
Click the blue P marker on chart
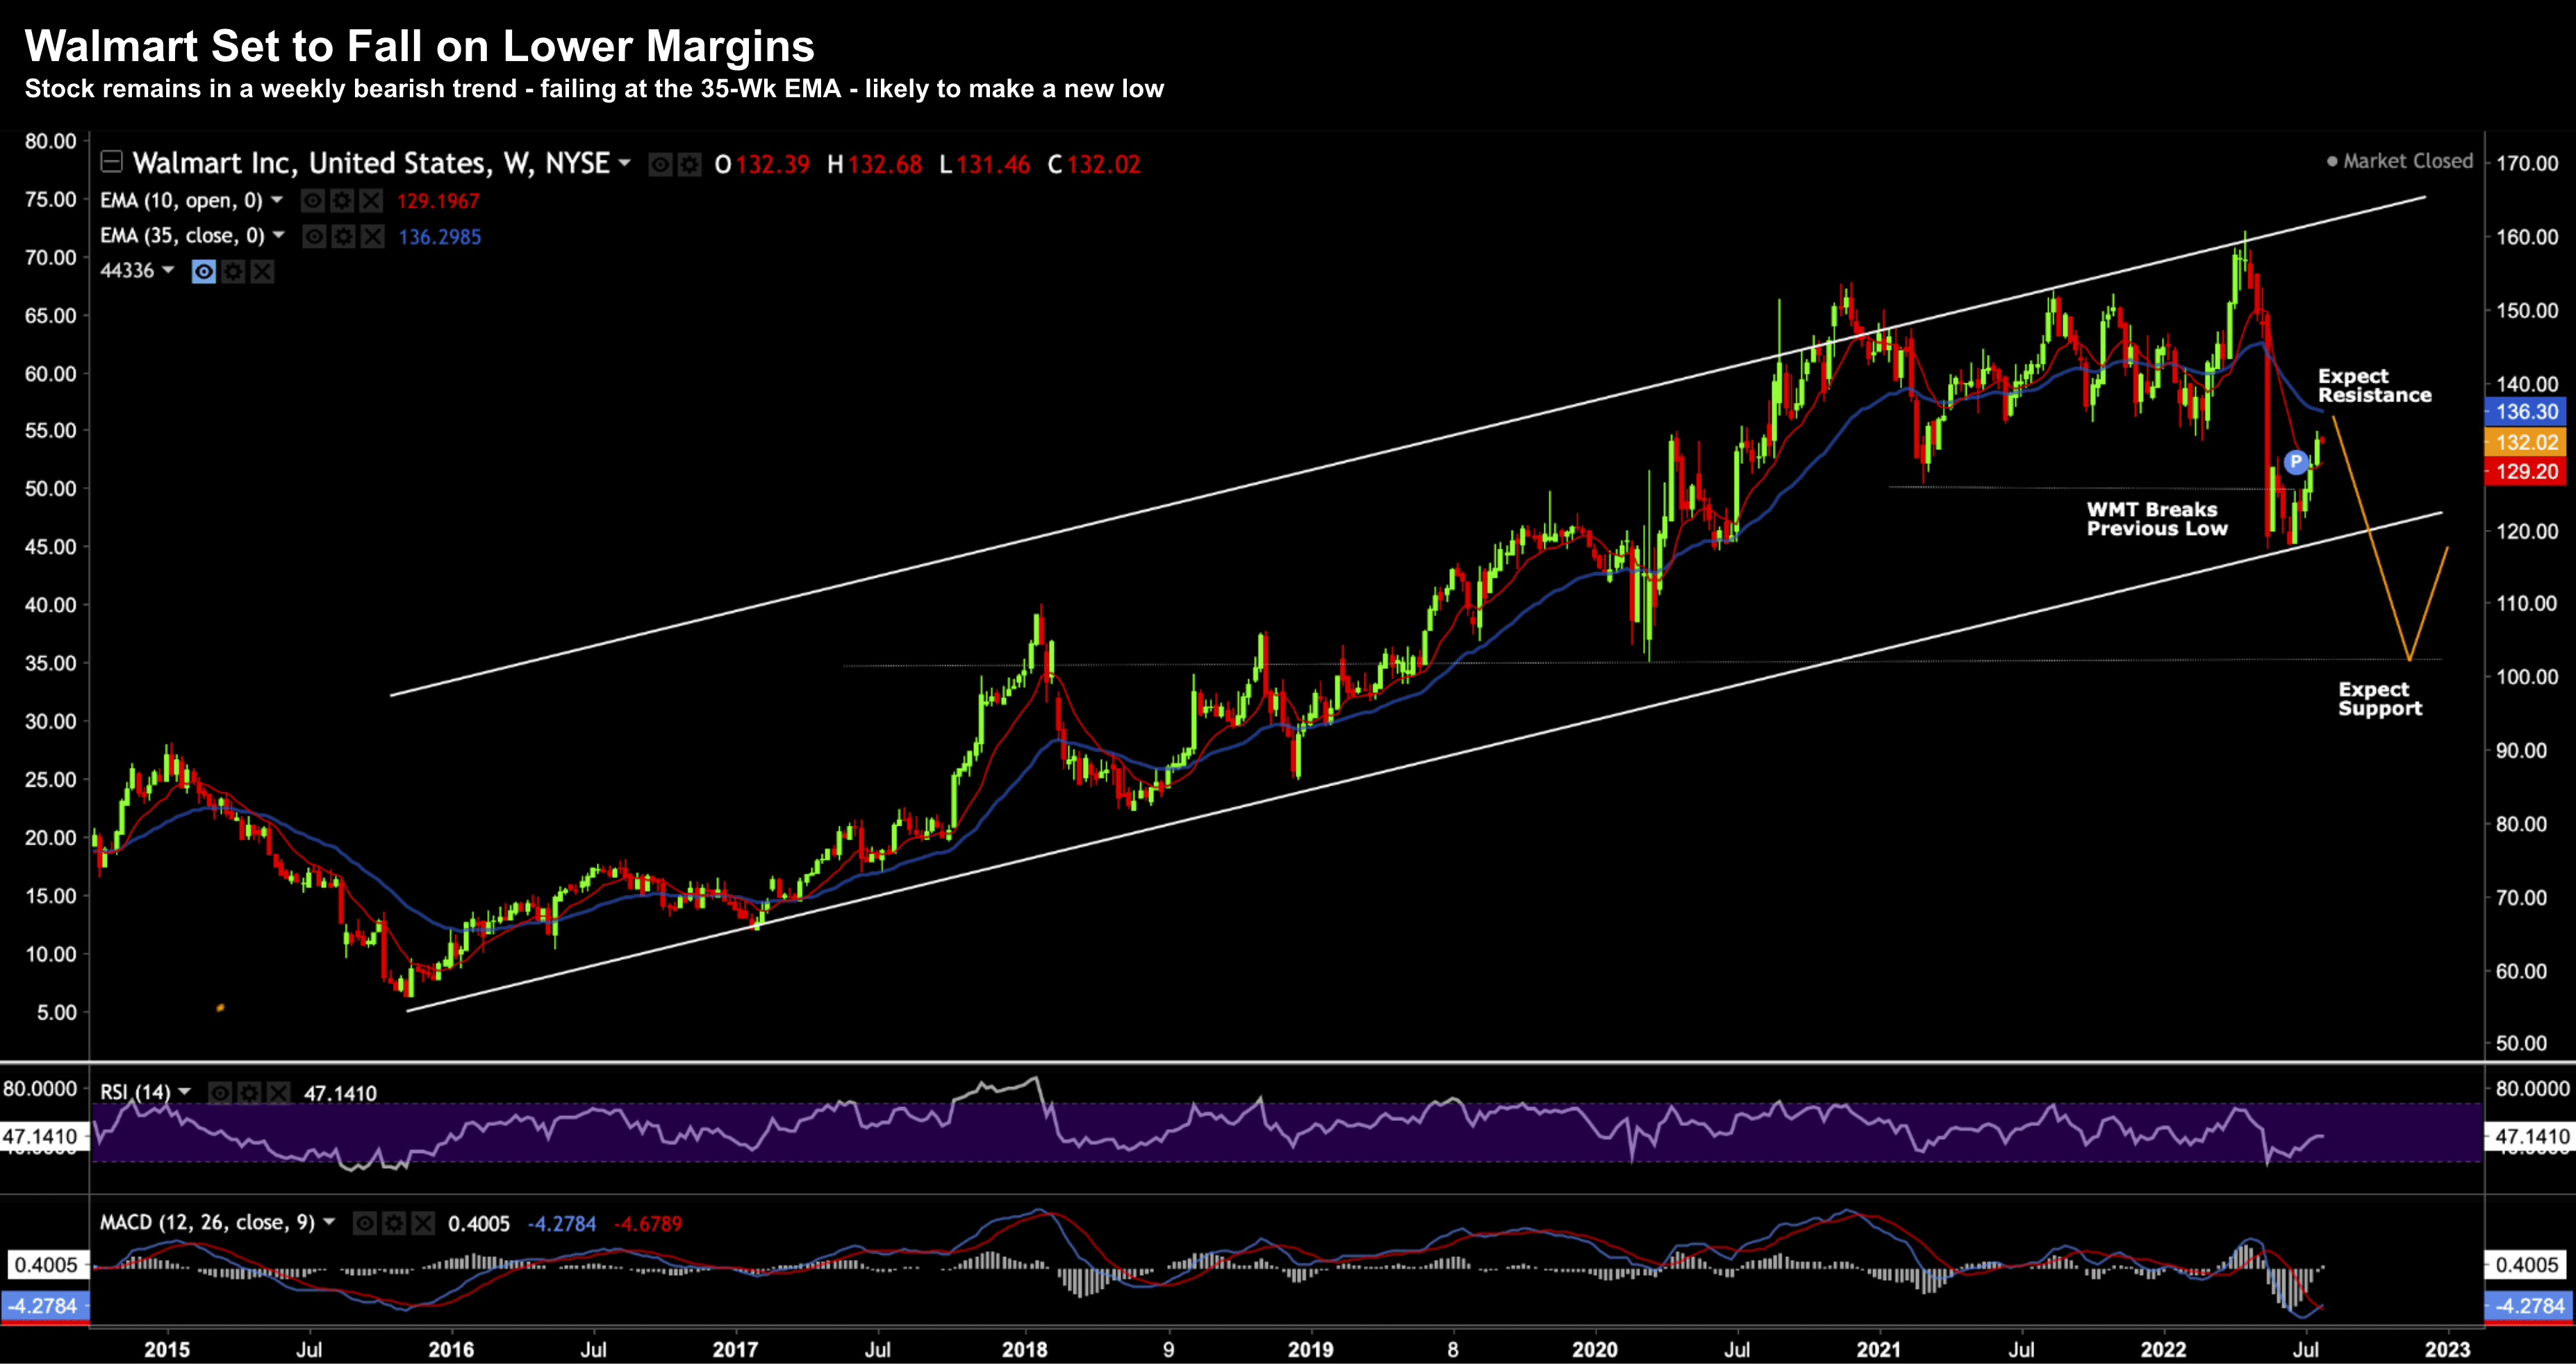click(2296, 462)
